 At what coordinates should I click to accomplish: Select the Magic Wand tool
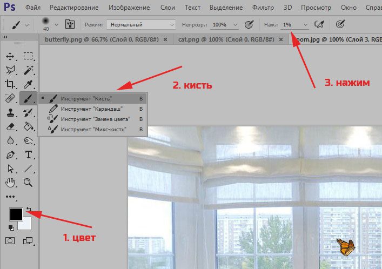point(28,70)
